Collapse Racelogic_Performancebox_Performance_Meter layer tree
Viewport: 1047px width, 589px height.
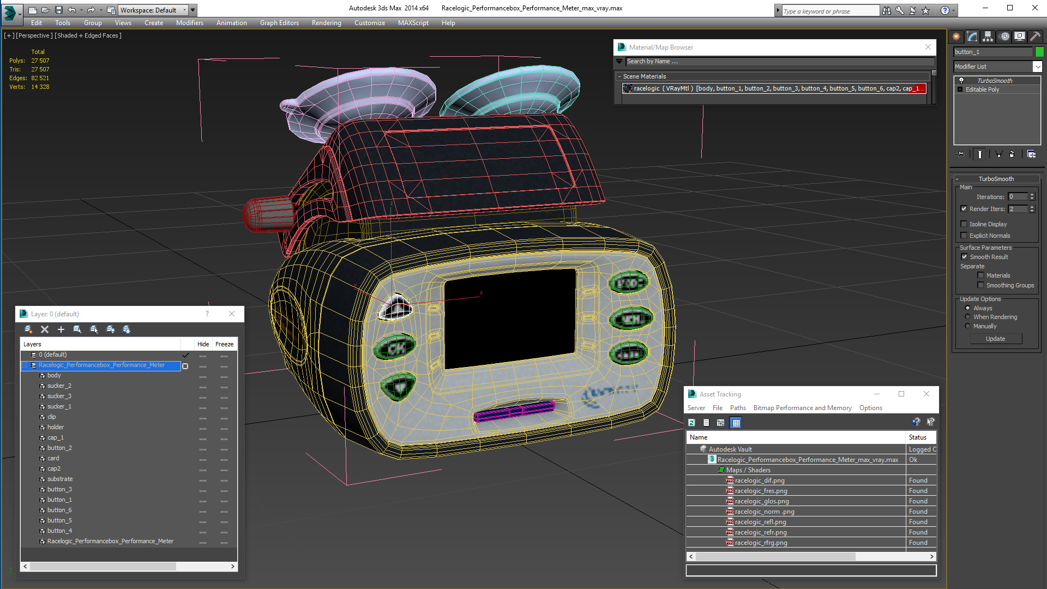[x=25, y=365]
